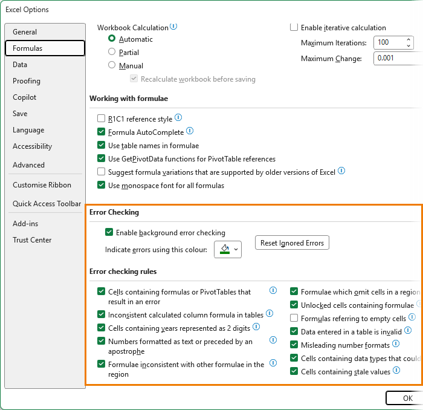Click the OK button

click(x=405, y=398)
